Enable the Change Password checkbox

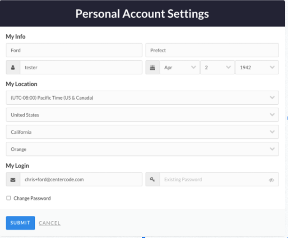(x=9, y=198)
